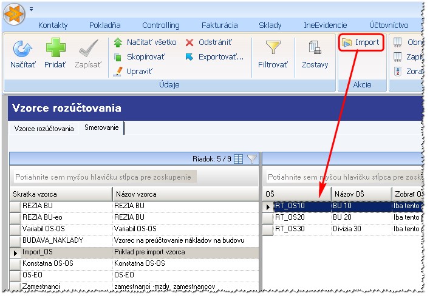430x298 pixels.
Task: Click the BU 10 name cell
Action: (x=361, y=206)
